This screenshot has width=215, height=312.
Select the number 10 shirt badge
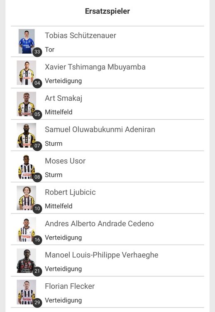pos(37,208)
